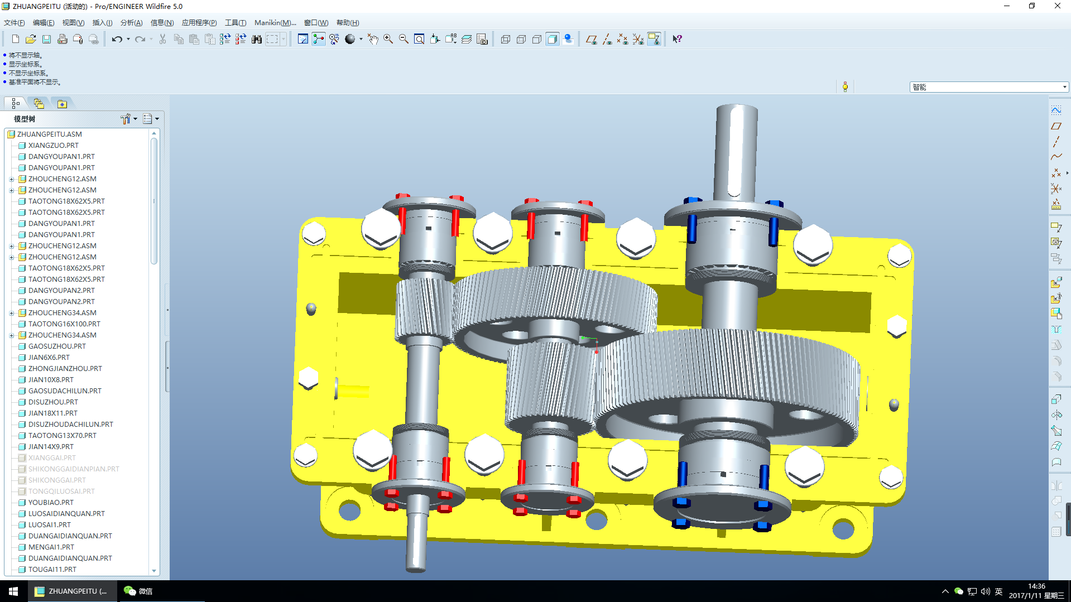Open an existing file via folder icon
This screenshot has height=602, width=1071.
click(x=31, y=39)
